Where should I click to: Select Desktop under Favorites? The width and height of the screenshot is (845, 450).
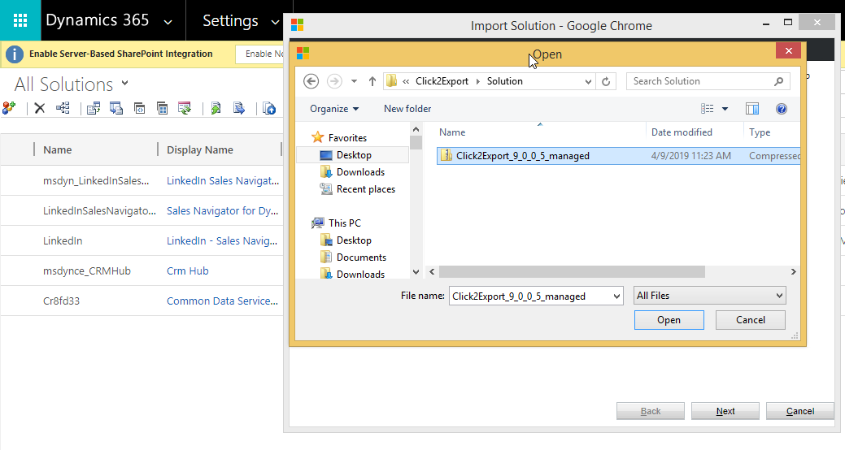pyautogui.click(x=354, y=155)
